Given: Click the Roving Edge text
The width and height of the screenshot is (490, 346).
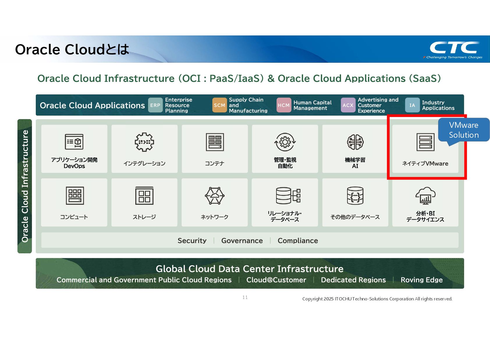Looking at the screenshot, I should pos(422,280).
